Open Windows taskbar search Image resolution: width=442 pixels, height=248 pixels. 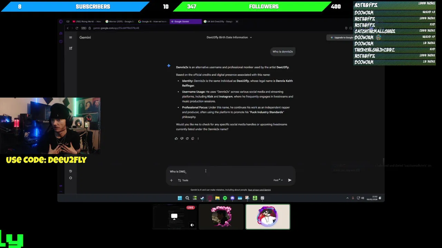pos(188,198)
